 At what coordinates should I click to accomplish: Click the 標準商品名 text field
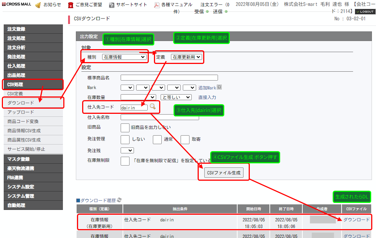tap(169, 78)
